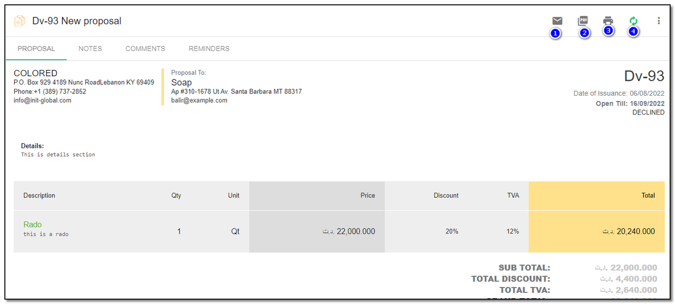Click the print proposal printer icon
Image resolution: width=675 pixels, height=304 pixels.
(x=608, y=21)
